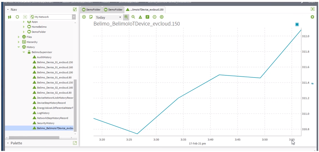This screenshot has width=319, height=152.
Task: Open AuditHistory in the tree
Action: pos(44,57)
